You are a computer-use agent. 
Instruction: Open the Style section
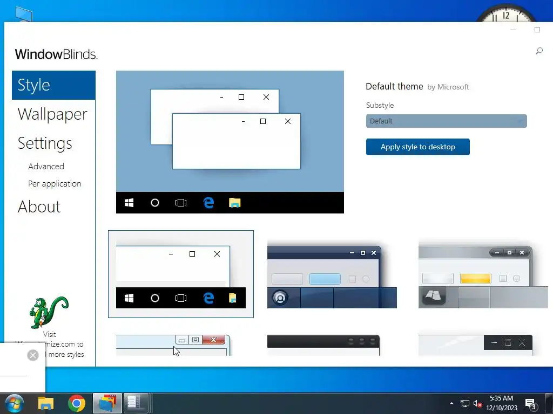click(53, 85)
